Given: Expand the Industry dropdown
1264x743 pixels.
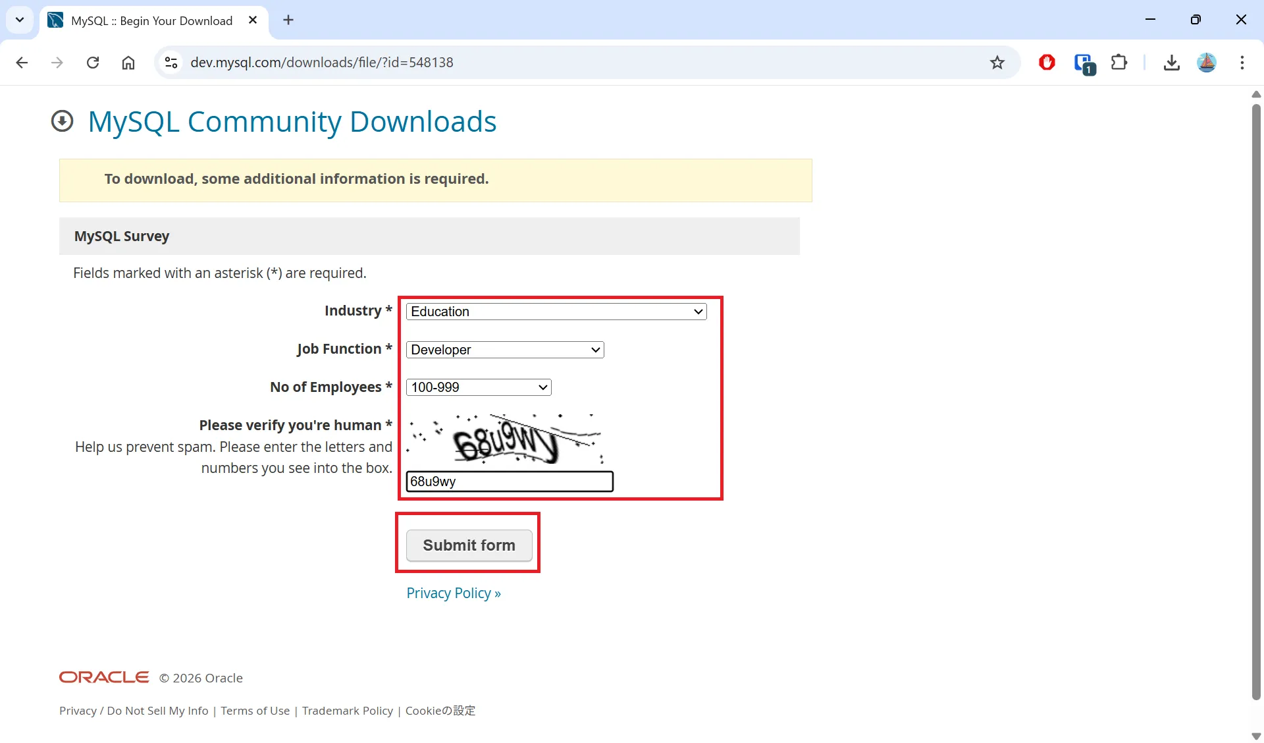Looking at the screenshot, I should 556,312.
